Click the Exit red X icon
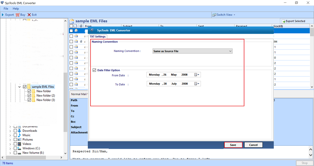The height and width of the screenshot is (166, 314). pyautogui.click(x=29, y=15)
